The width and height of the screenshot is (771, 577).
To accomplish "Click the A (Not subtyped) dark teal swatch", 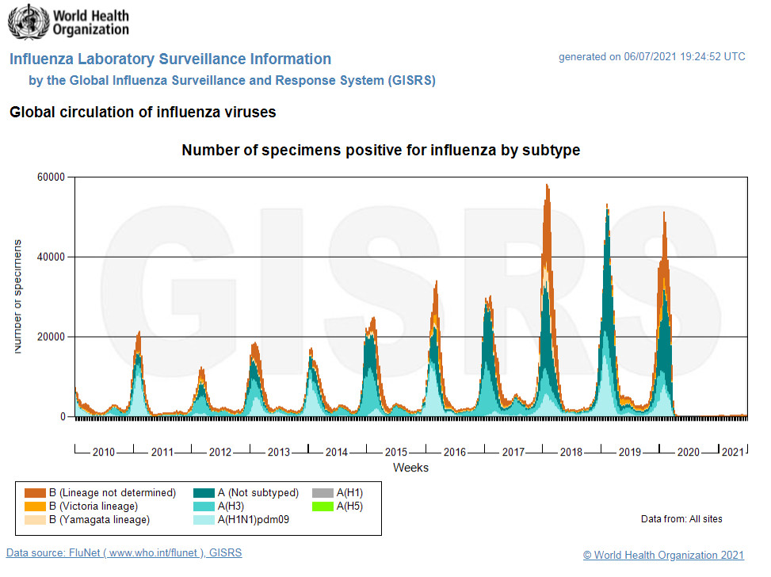I will [204, 493].
